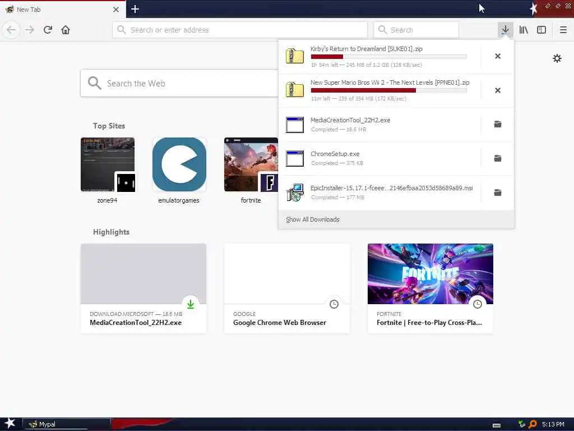
Task: Open Fortnite Free-to-Play highlight card
Action: pyautogui.click(x=430, y=288)
